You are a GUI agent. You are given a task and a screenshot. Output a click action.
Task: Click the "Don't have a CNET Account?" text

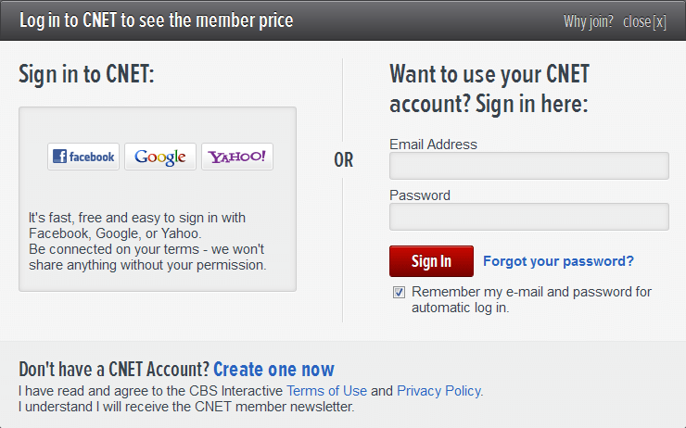tap(114, 369)
